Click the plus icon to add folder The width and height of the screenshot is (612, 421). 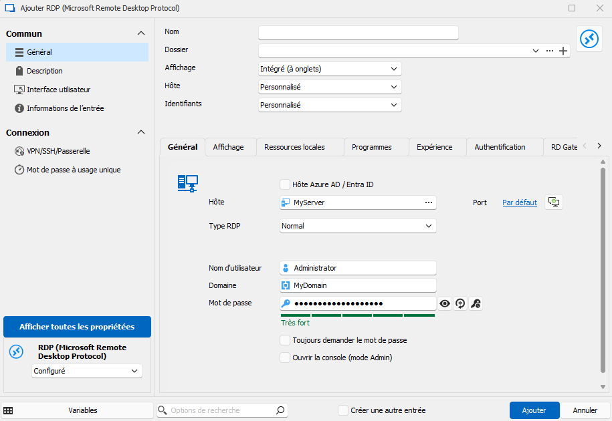click(563, 51)
